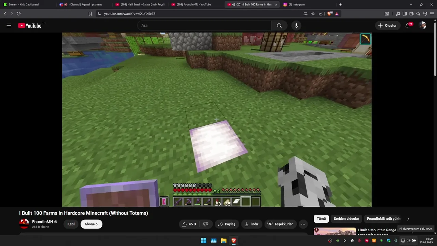Click the İndir download button
Screen dimensions: 437x246
[252, 224]
